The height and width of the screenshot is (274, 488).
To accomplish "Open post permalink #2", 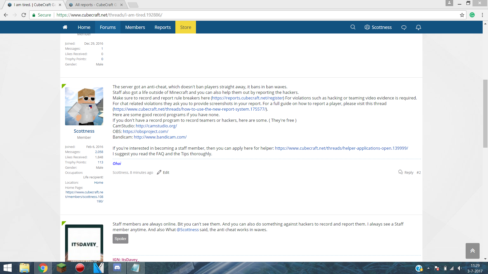I will coord(419,173).
